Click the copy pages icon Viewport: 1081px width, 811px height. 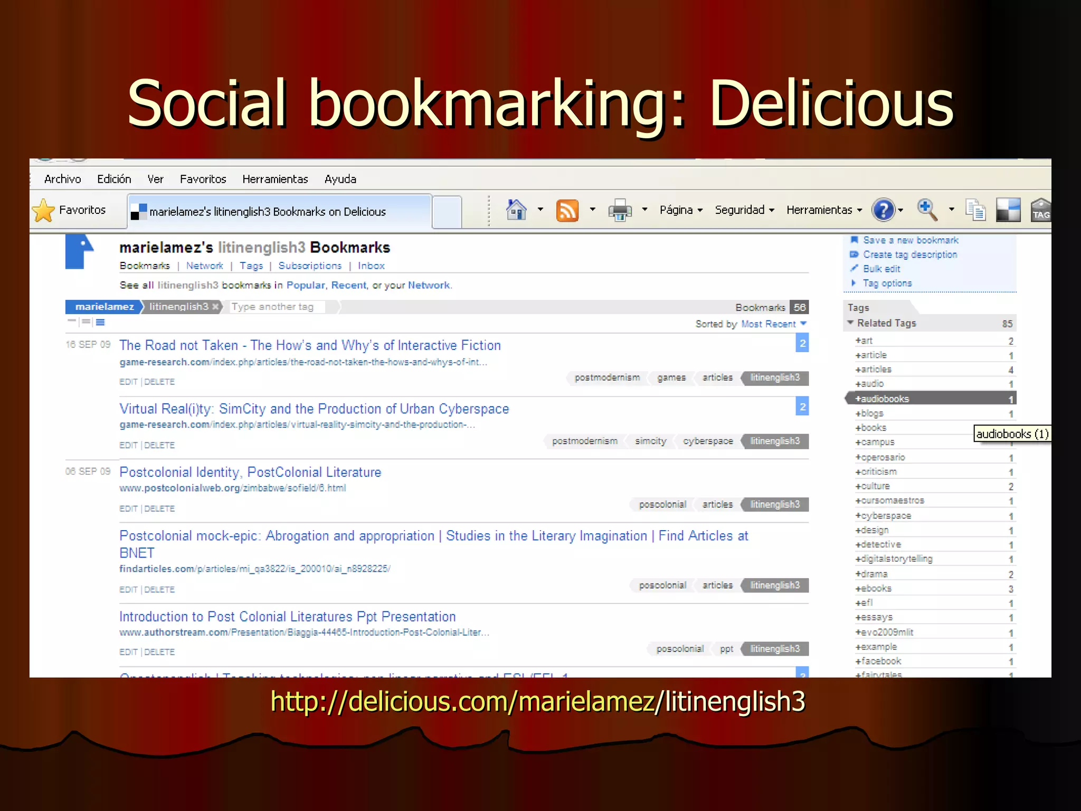click(x=975, y=210)
